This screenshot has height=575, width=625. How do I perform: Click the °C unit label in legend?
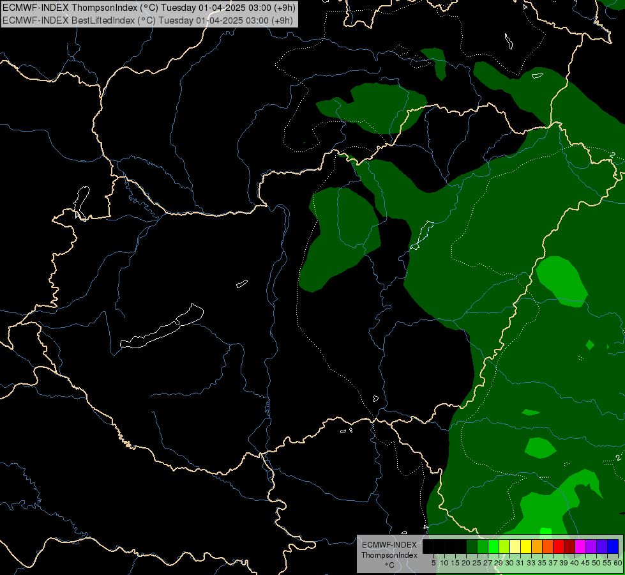click(x=389, y=565)
